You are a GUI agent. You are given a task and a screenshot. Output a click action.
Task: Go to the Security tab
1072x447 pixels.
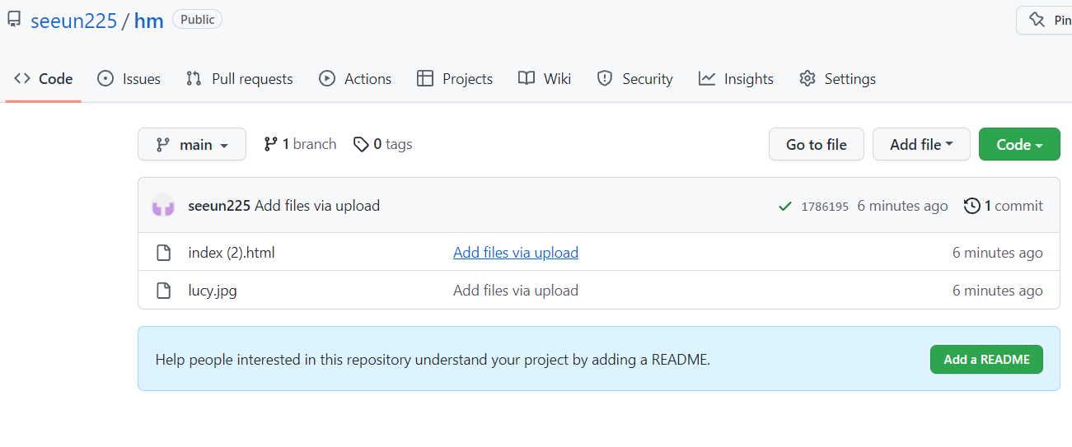pyautogui.click(x=635, y=79)
